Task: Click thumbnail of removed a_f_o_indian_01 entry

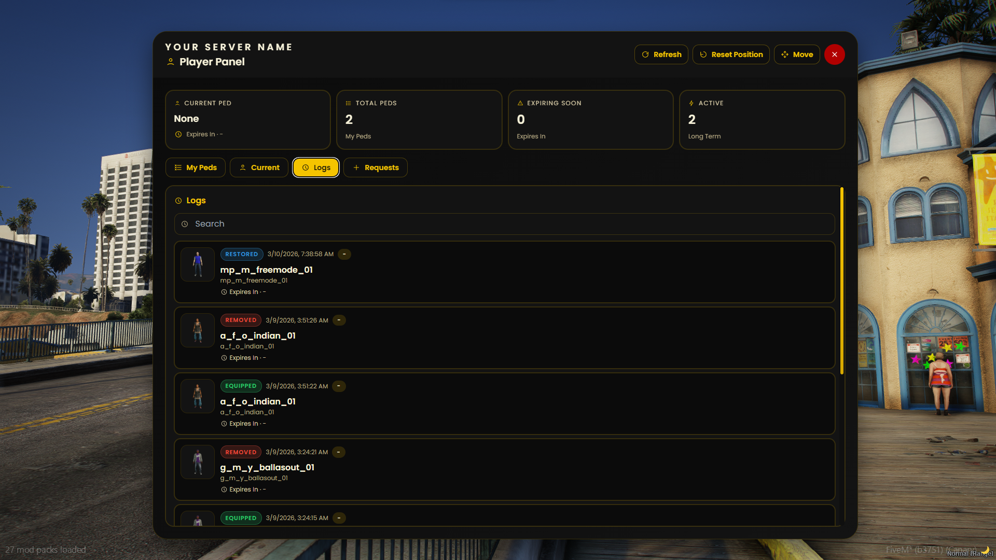Action: [198, 330]
